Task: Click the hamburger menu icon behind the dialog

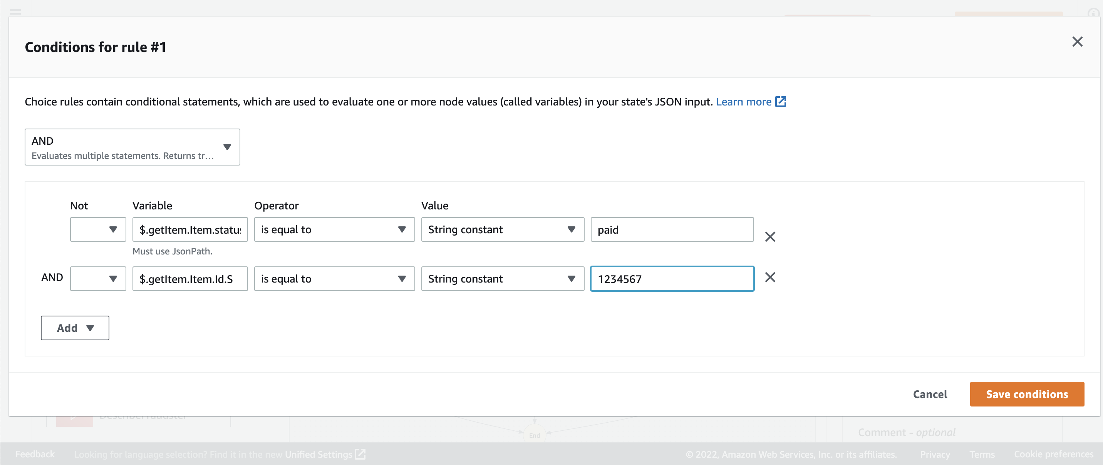Action: point(15,12)
